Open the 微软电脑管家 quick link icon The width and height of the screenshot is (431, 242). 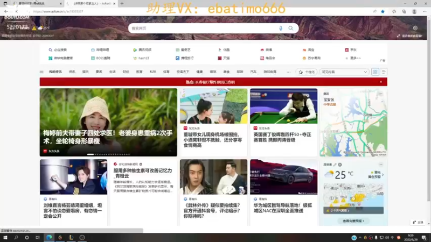pyautogui.click(x=50, y=58)
